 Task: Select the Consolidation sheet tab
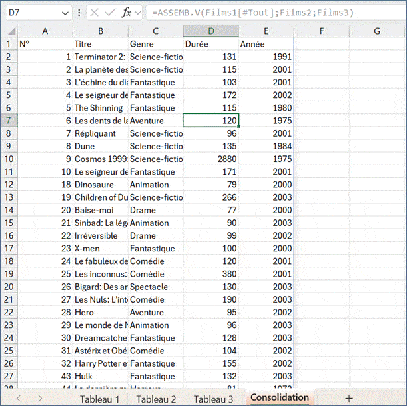coord(280,398)
